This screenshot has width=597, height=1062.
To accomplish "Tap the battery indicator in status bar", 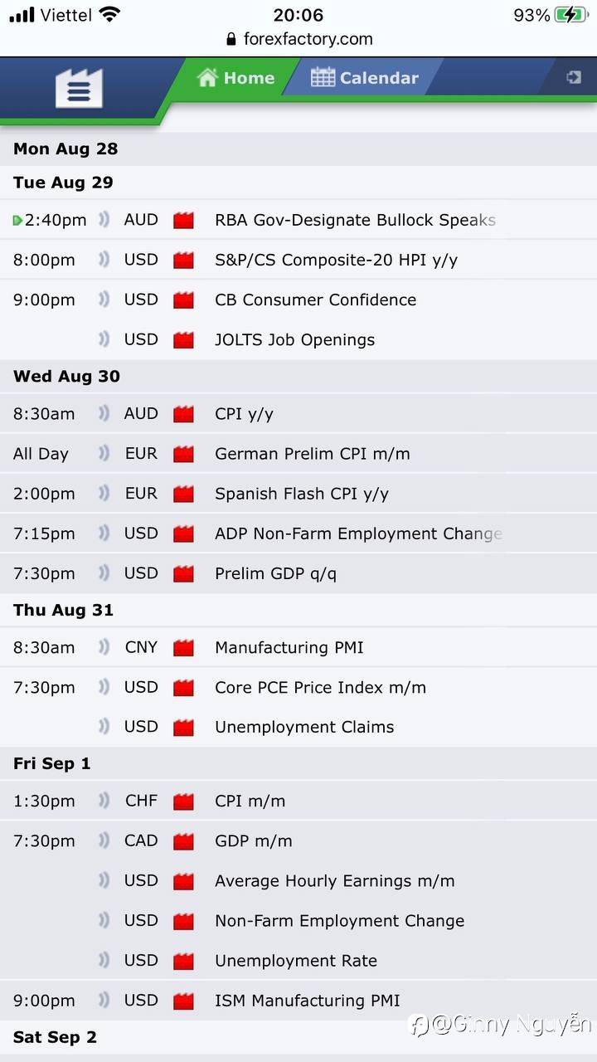I will click(572, 15).
